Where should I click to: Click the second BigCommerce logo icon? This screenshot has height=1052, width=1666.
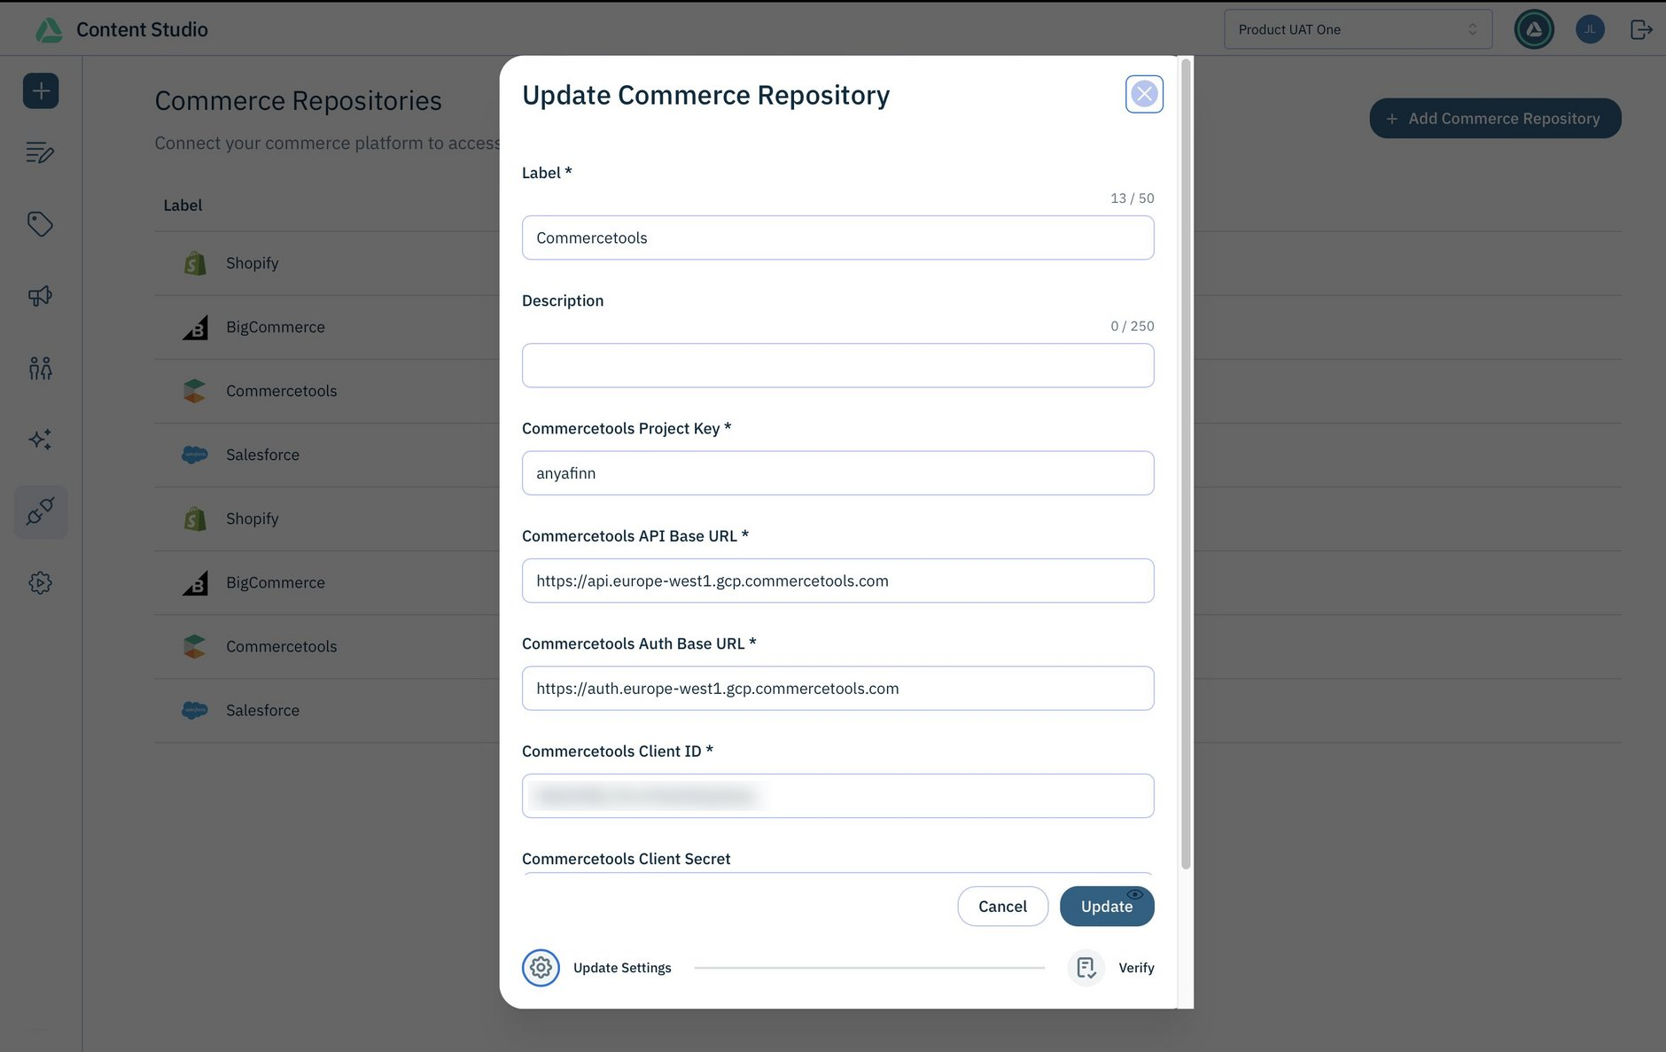pyautogui.click(x=195, y=582)
